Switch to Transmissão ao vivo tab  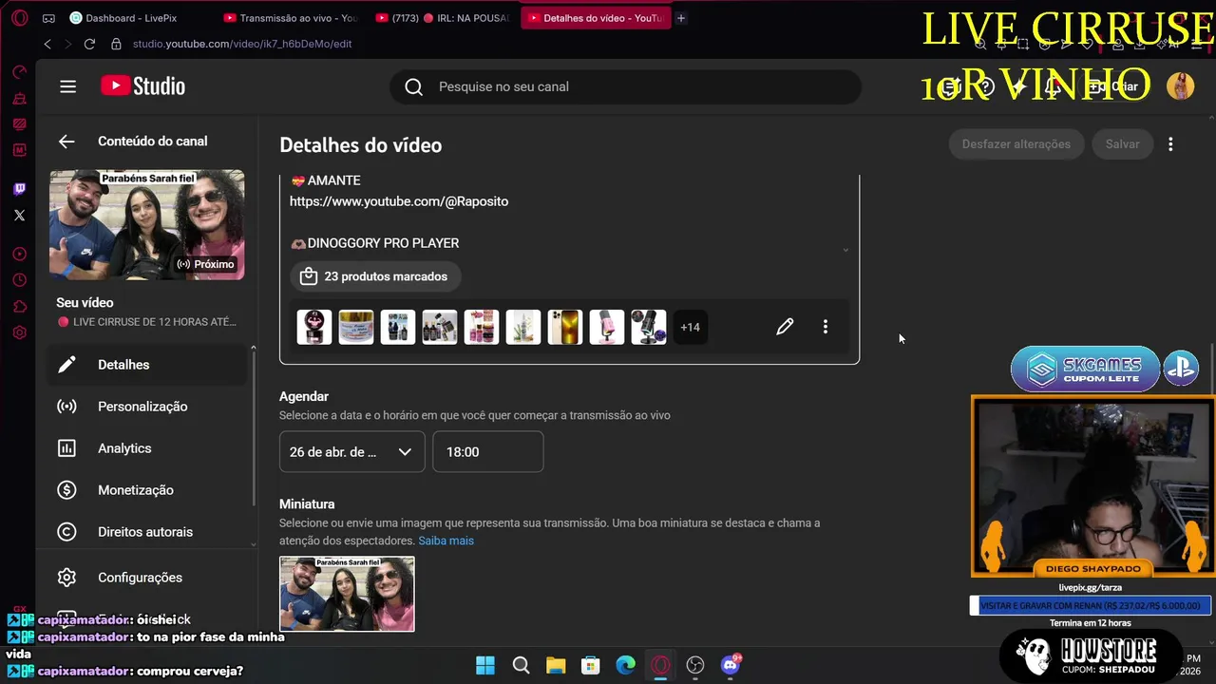[x=291, y=18]
